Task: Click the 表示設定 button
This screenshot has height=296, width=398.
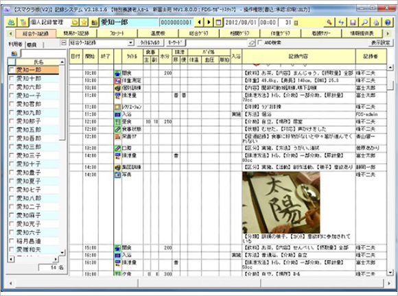Action: click(380, 43)
